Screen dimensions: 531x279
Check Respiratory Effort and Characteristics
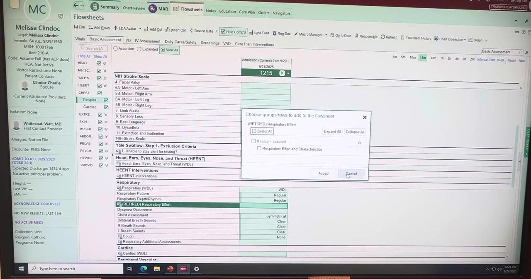click(259, 149)
